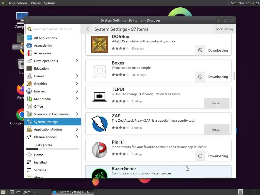Open the Installed applications page
260x195 pixels.
53,162
